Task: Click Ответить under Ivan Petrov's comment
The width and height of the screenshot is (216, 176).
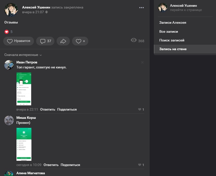Action: (48, 109)
